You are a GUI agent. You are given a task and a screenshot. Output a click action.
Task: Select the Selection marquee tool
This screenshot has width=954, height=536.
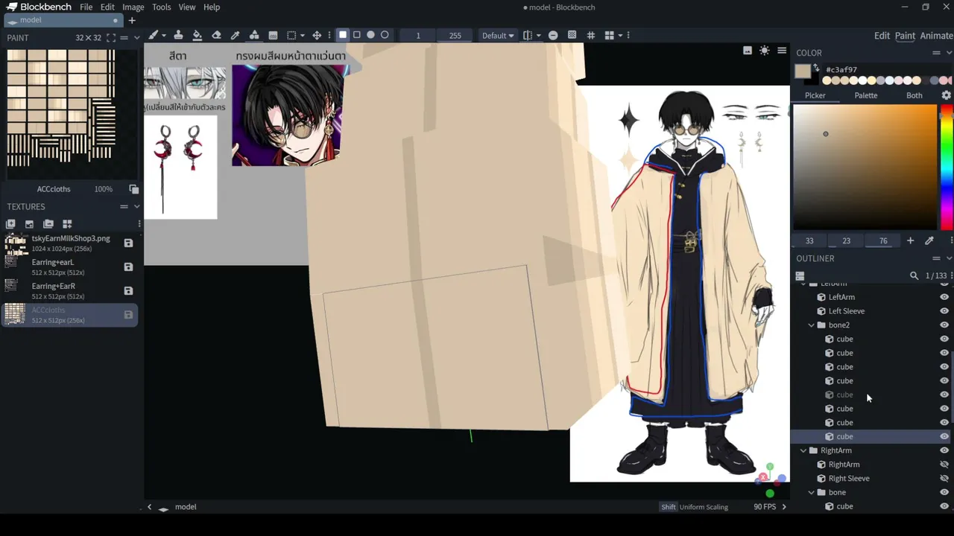(291, 35)
